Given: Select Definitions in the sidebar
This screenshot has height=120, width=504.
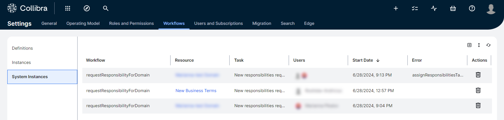Looking at the screenshot, I should [x=22, y=48].
